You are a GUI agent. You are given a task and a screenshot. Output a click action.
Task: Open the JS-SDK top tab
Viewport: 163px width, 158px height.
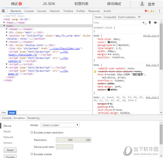tap(49, 4)
